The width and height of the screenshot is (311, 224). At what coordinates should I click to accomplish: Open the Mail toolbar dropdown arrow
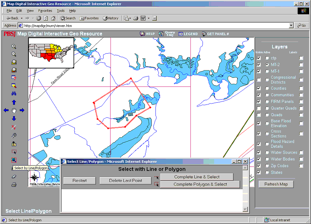(x=130, y=18)
